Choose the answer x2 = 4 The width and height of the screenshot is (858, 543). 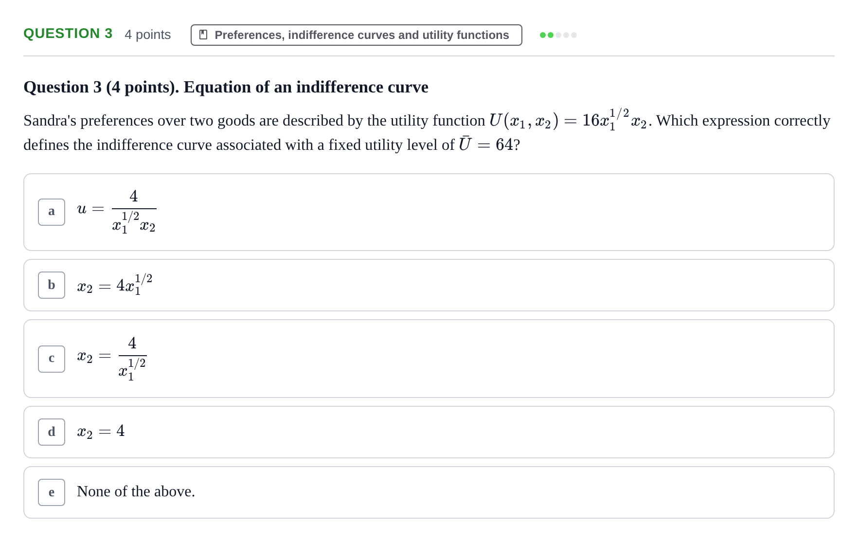tap(429, 432)
